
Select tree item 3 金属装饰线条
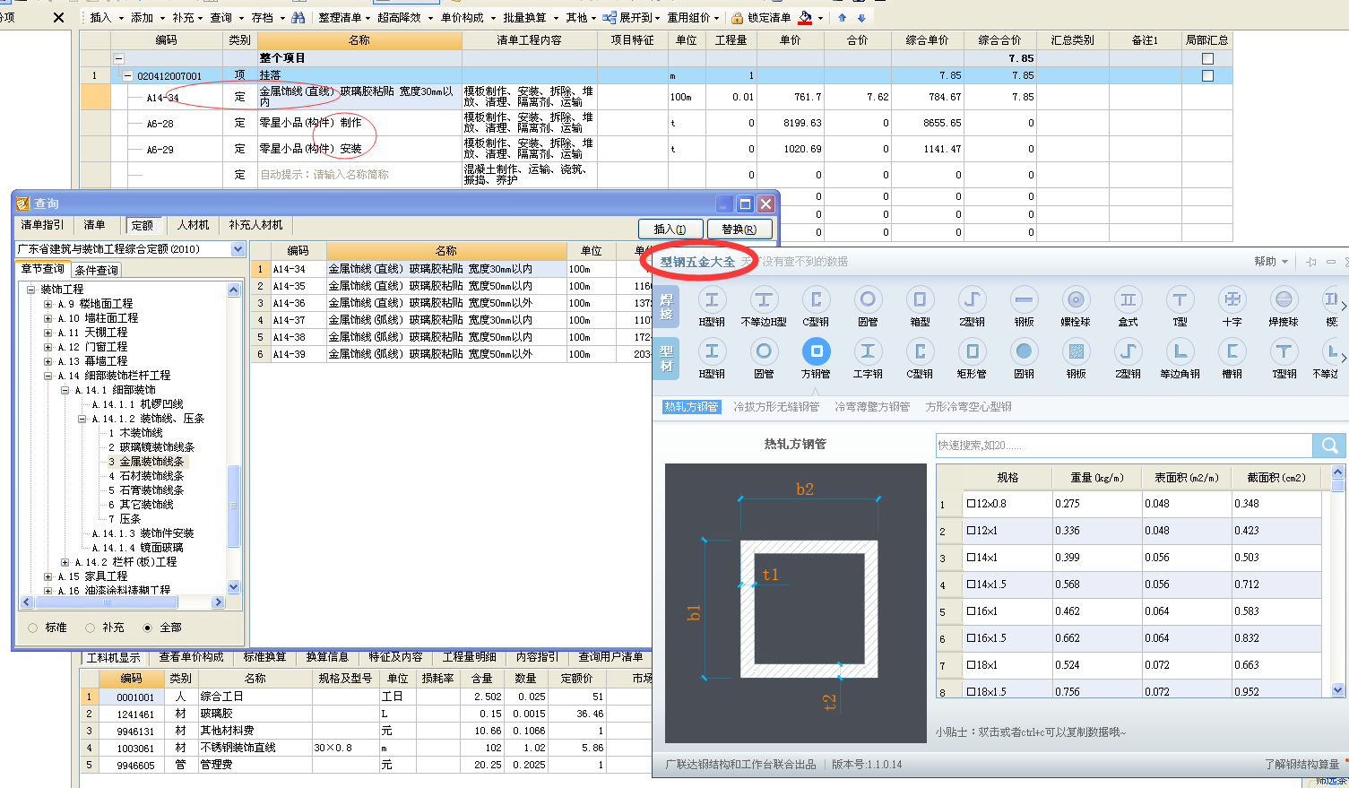[146, 462]
